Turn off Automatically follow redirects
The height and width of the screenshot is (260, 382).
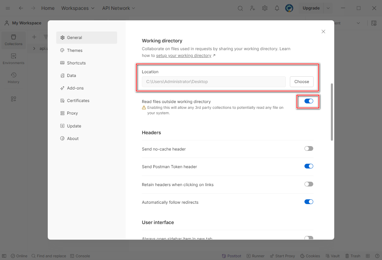[309, 202]
